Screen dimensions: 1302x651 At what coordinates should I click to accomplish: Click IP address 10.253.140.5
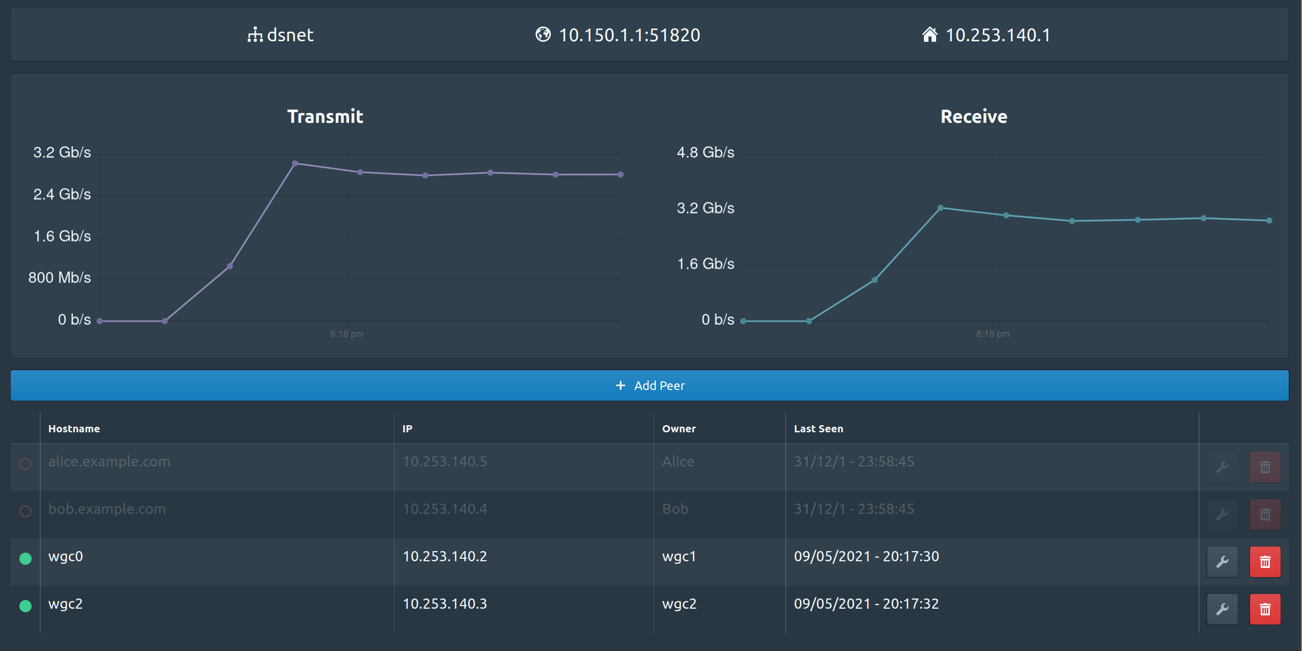coord(445,461)
